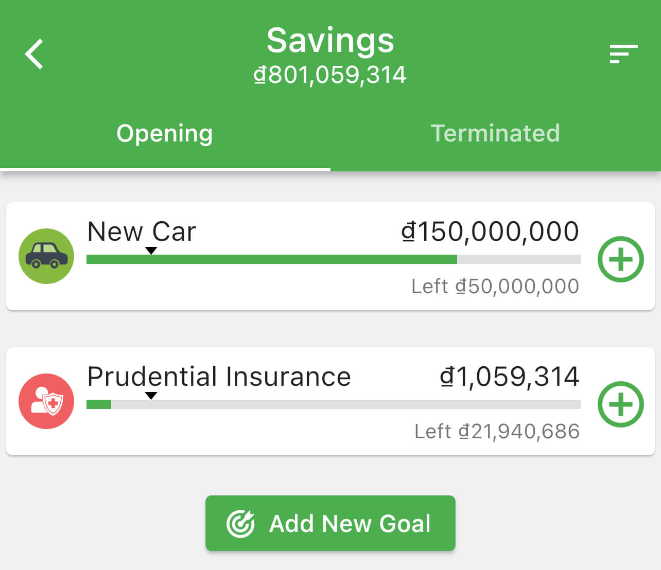Click the New Car progress bar
Viewport: 661px width, 570px height.
point(333,259)
